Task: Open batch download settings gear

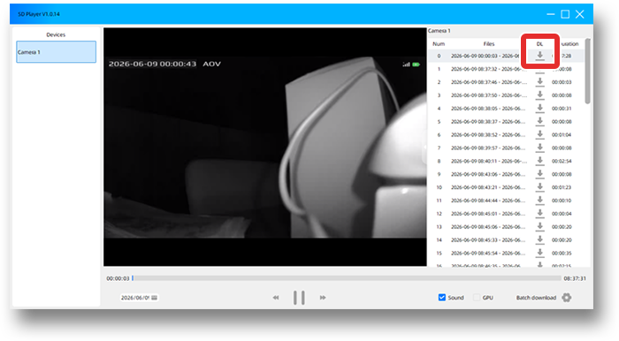Action: 567,298
